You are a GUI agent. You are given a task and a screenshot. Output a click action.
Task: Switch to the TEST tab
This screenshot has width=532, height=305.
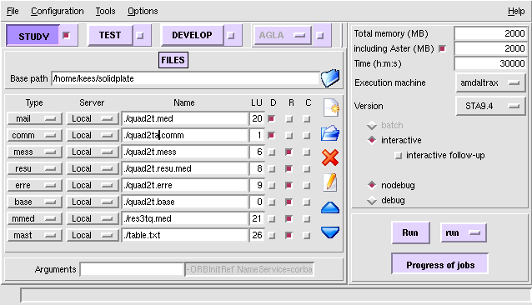[110, 35]
